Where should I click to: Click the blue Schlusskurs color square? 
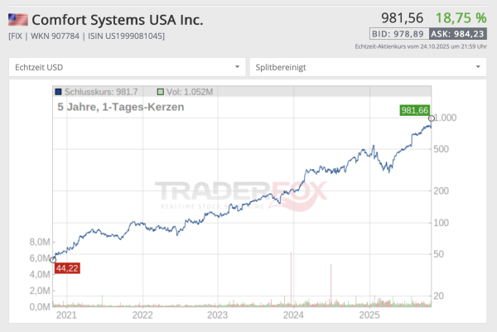coord(57,93)
